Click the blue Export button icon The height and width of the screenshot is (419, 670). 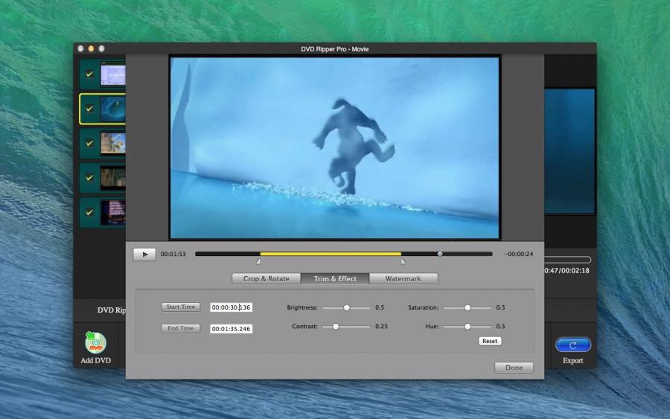coord(573,345)
